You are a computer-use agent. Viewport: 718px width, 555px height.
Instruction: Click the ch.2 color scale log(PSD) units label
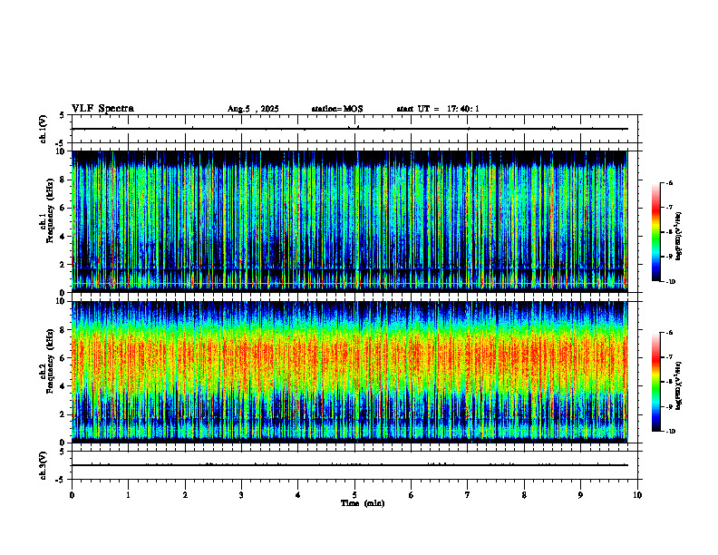(678, 385)
